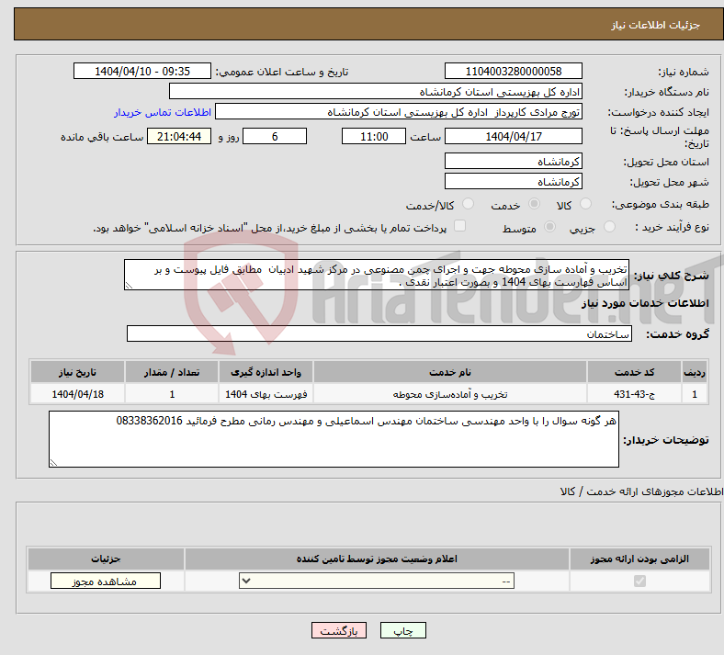Click the چاپ print button
The height and width of the screenshot is (655, 724).
click(x=403, y=630)
